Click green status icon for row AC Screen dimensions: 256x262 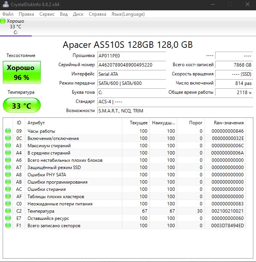[x=8, y=189]
